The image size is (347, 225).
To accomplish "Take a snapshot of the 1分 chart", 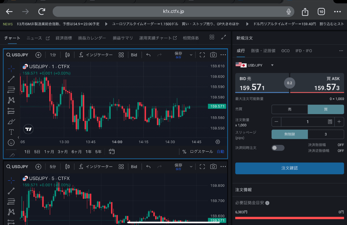I will (213, 55).
